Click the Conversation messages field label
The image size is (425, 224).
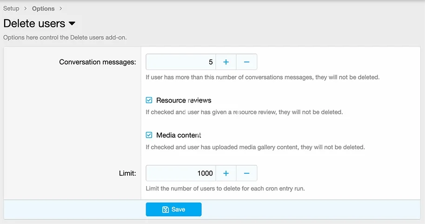(98, 62)
